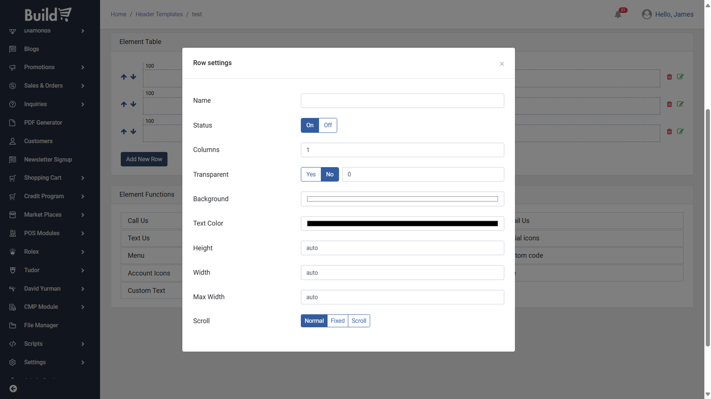Click the green edit icon of second row
Image resolution: width=711 pixels, height=399 pixels.
[x=680, y=104]
